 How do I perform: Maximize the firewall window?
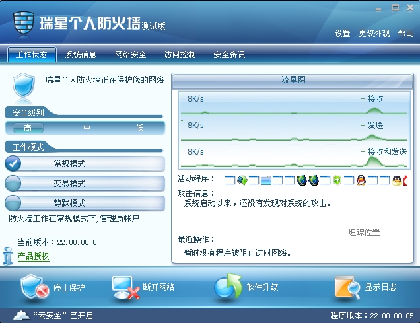[395, 8]
